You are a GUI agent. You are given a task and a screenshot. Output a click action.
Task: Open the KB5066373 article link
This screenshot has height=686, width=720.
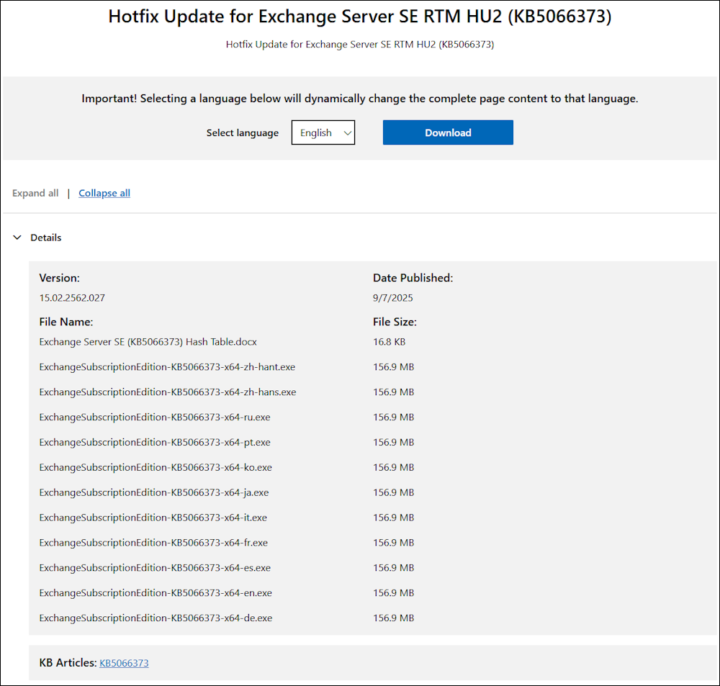click(123, 662)
